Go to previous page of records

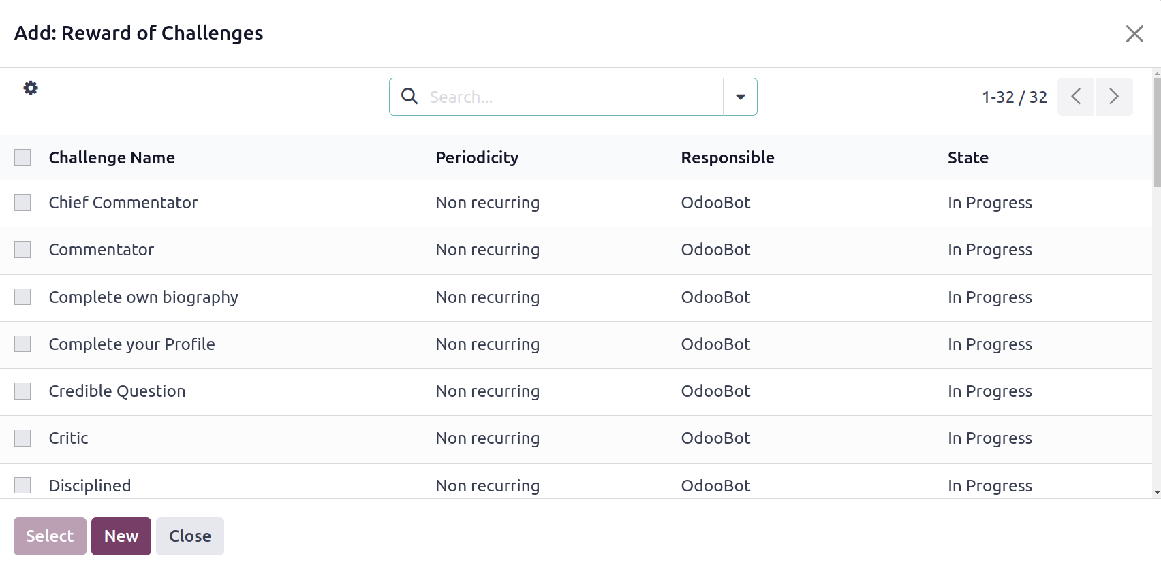pyautogui.click(x=1076, y=97)
